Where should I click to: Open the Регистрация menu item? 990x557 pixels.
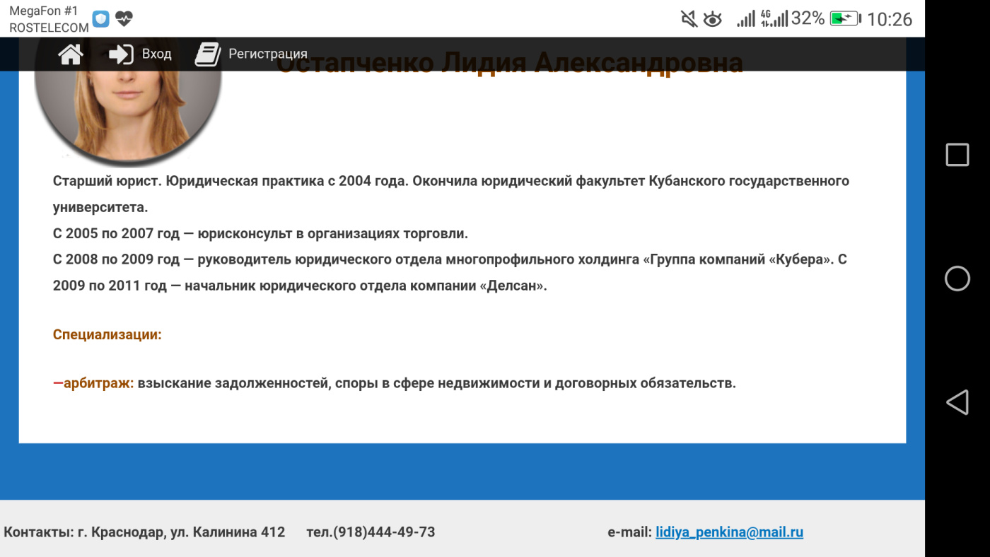[268, 54]
